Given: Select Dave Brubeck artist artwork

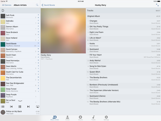Looking at the screenshot, I should [x=3, y=33].
